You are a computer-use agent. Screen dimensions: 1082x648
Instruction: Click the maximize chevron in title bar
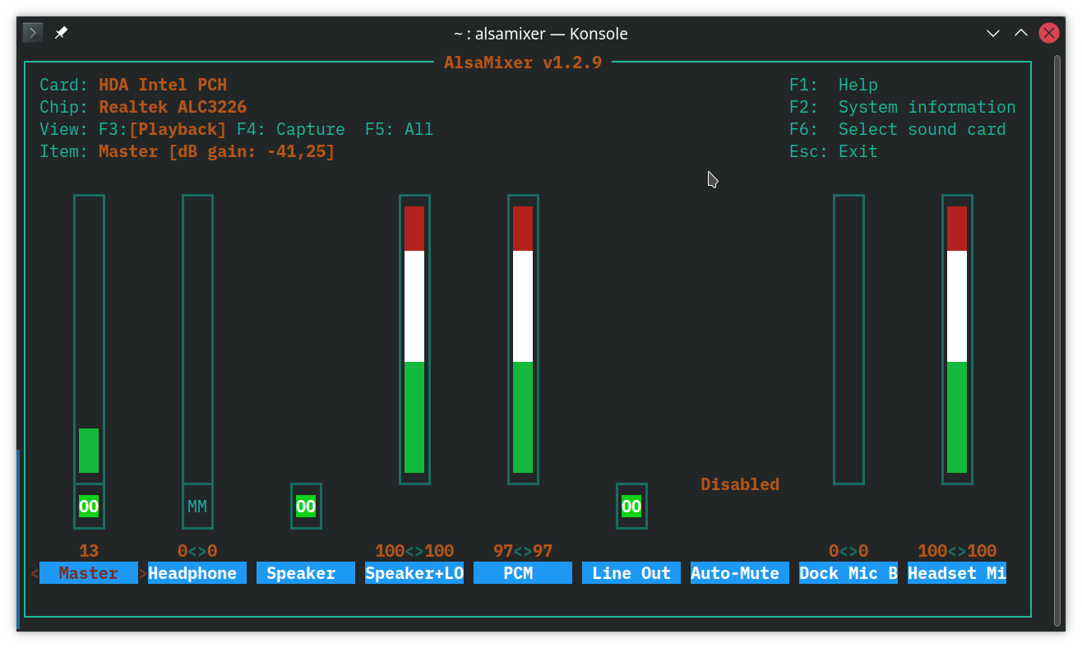click(1021, 33)
